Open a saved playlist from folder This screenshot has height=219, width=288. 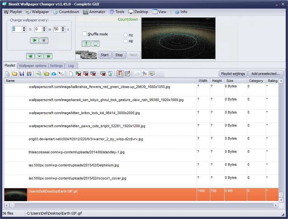pyautogui.click(x=14, y=74)
